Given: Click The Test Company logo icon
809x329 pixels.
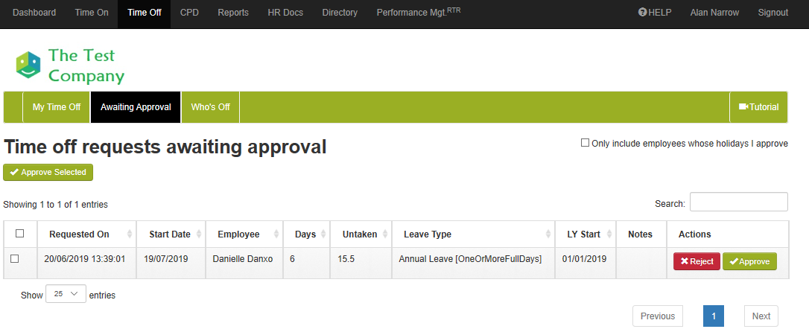Looking at the screenshot, I should click(28, 65).
